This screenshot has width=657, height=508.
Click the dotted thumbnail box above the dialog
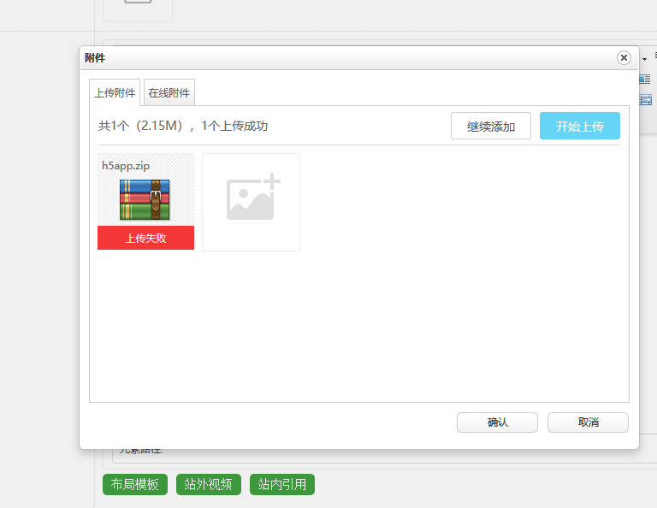point(138,7)
